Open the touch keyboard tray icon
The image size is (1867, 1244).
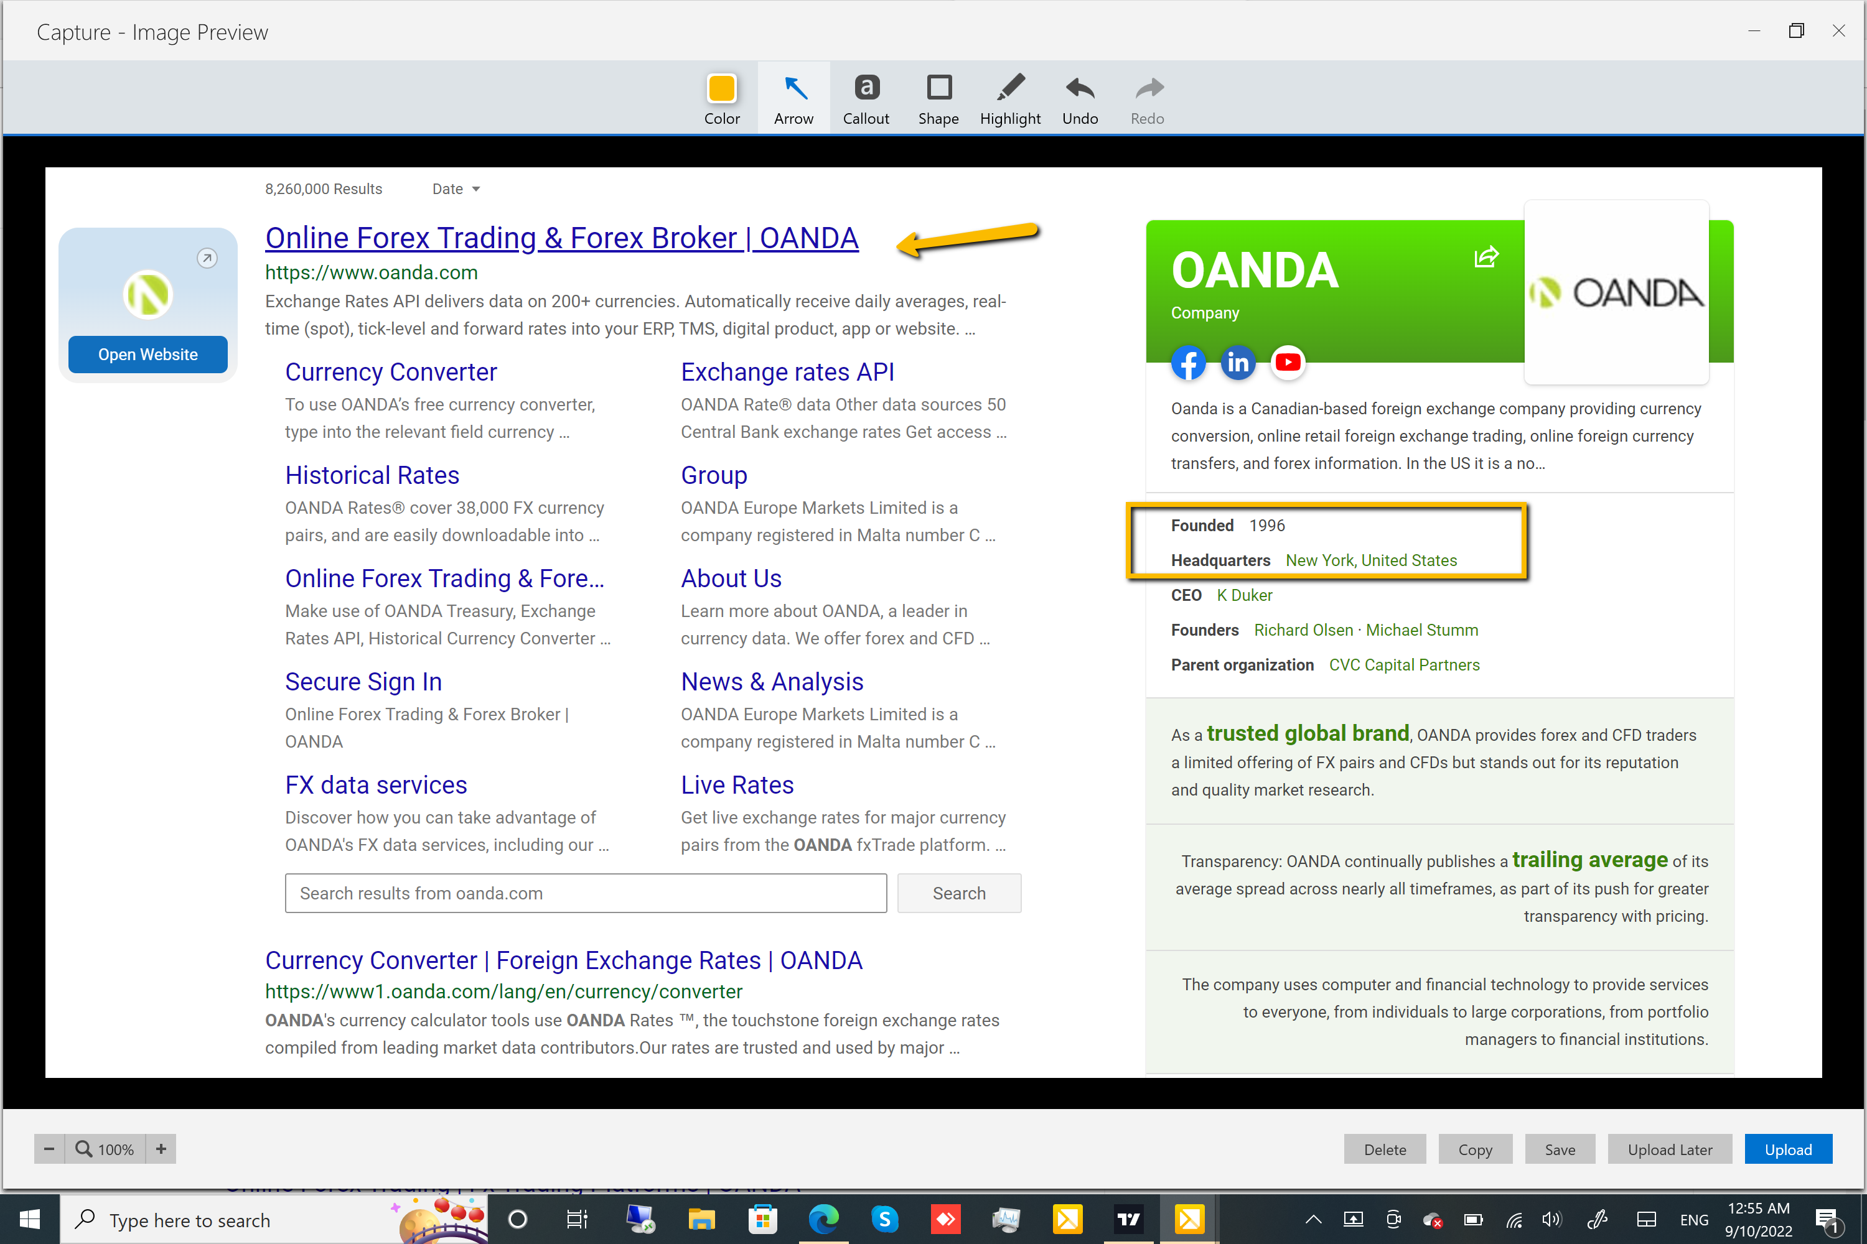[1646, 1219]
